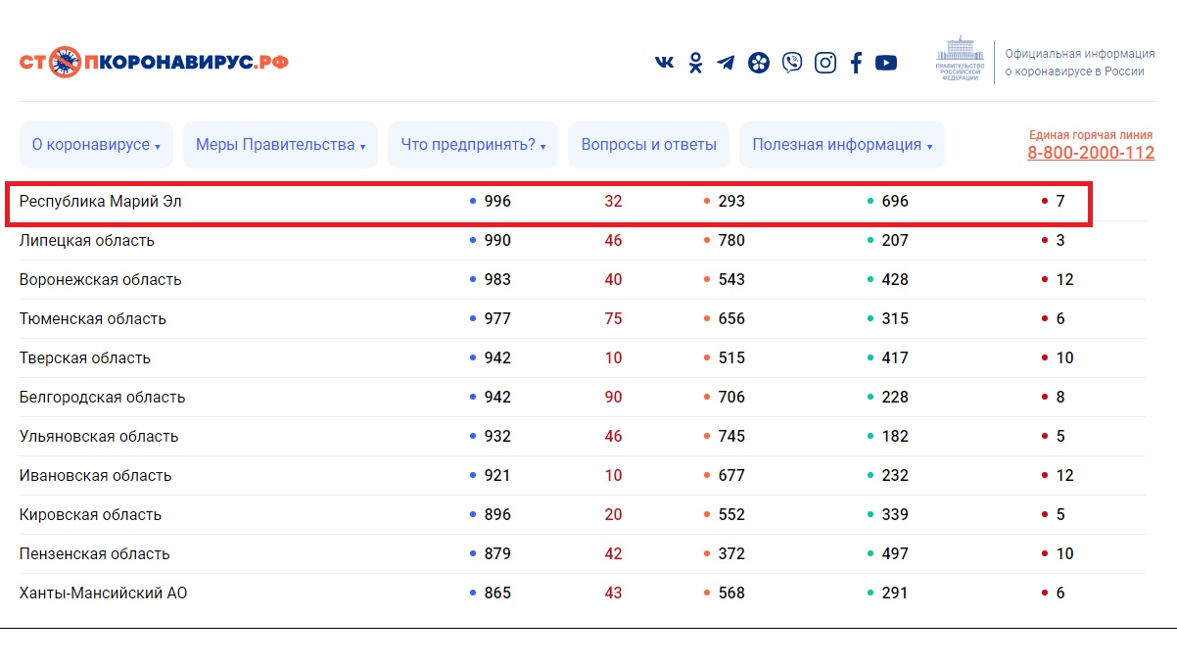Click the Odnoklassniki icon
The image size is (1177, 665).
[x=695, y=63]
